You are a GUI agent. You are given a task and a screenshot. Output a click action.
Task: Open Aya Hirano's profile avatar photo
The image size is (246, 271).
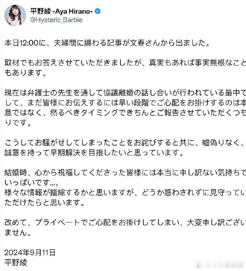click(15, 15)
